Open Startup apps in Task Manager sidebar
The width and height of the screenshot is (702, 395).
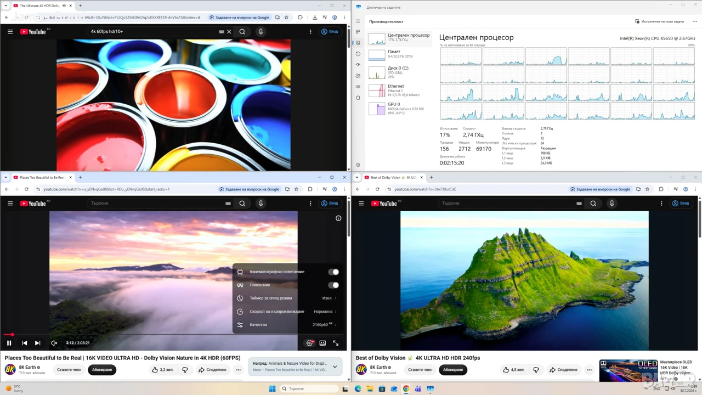(x=358, y=65)
